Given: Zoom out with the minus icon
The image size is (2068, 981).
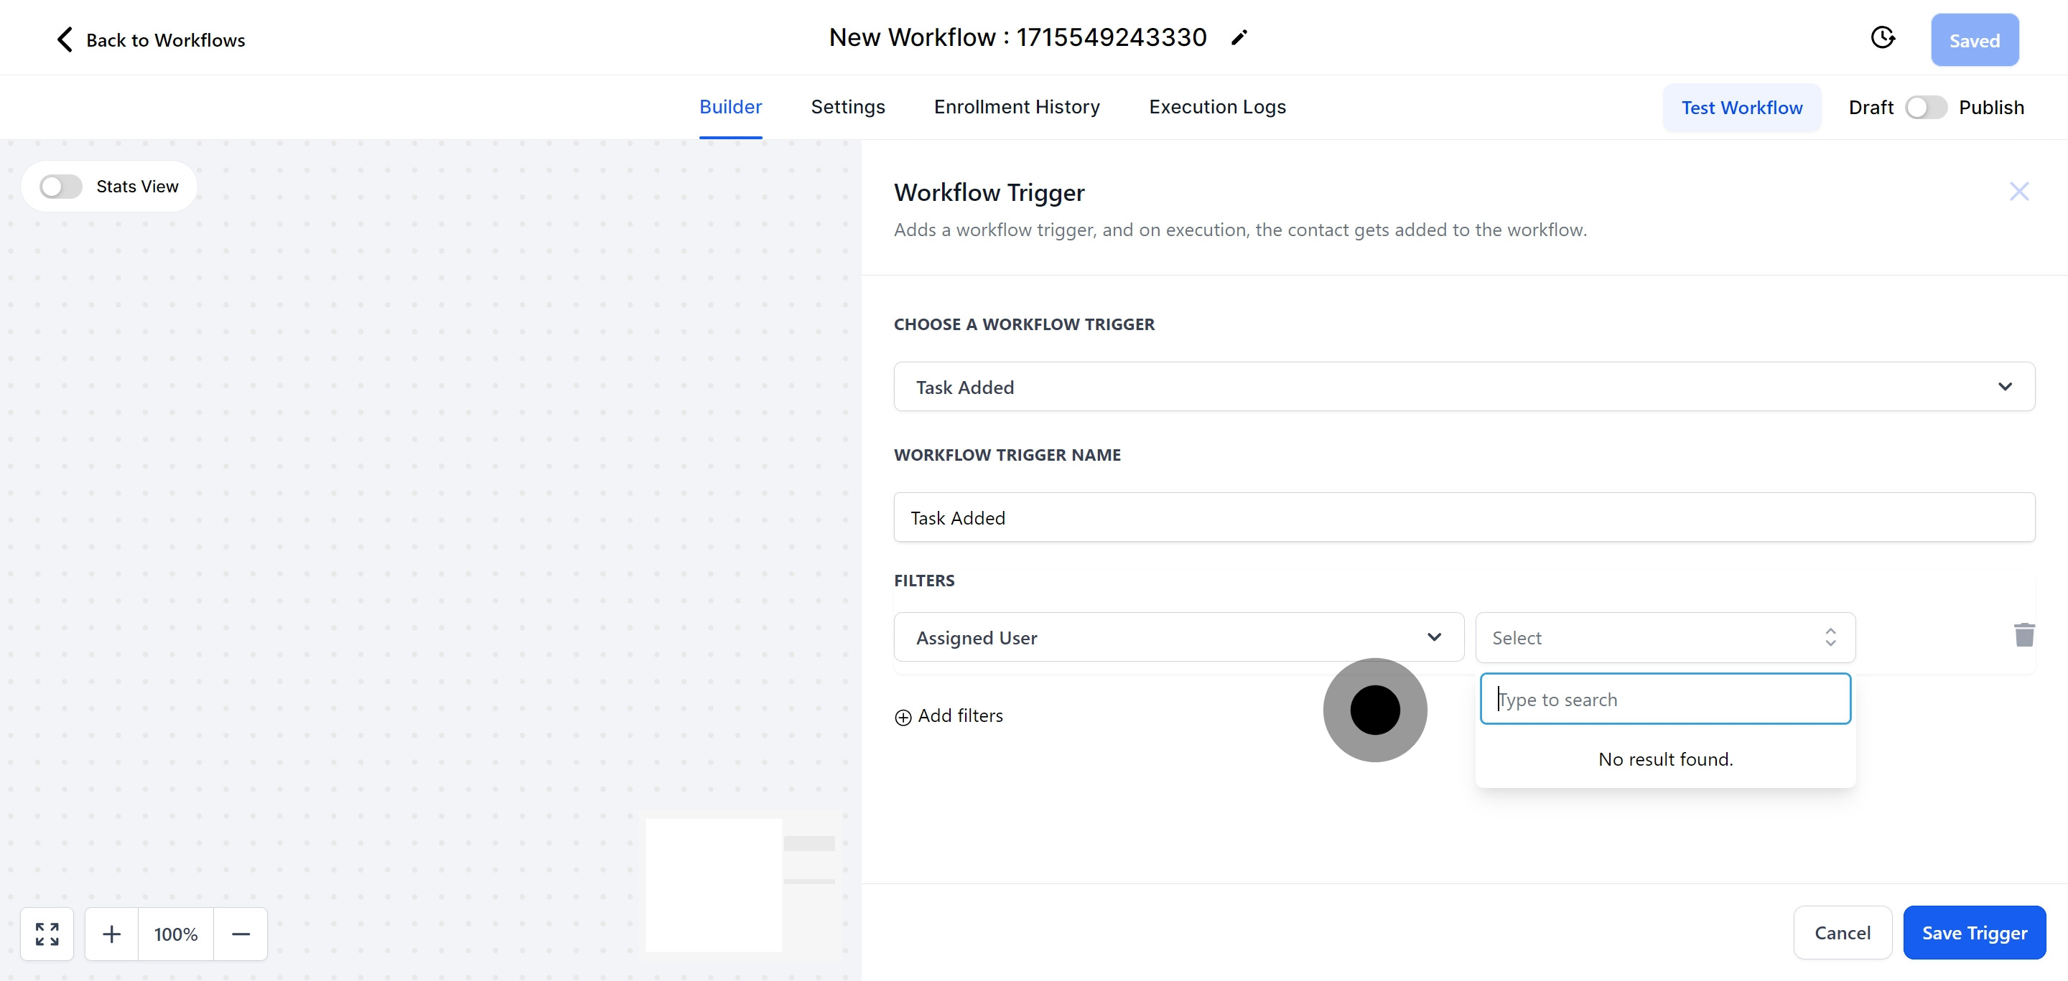Looking at the screenshot, I should pos(241,934).
